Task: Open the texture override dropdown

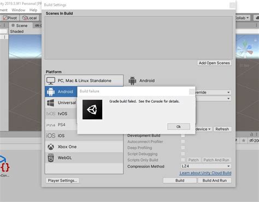Action: coord(213,93)
